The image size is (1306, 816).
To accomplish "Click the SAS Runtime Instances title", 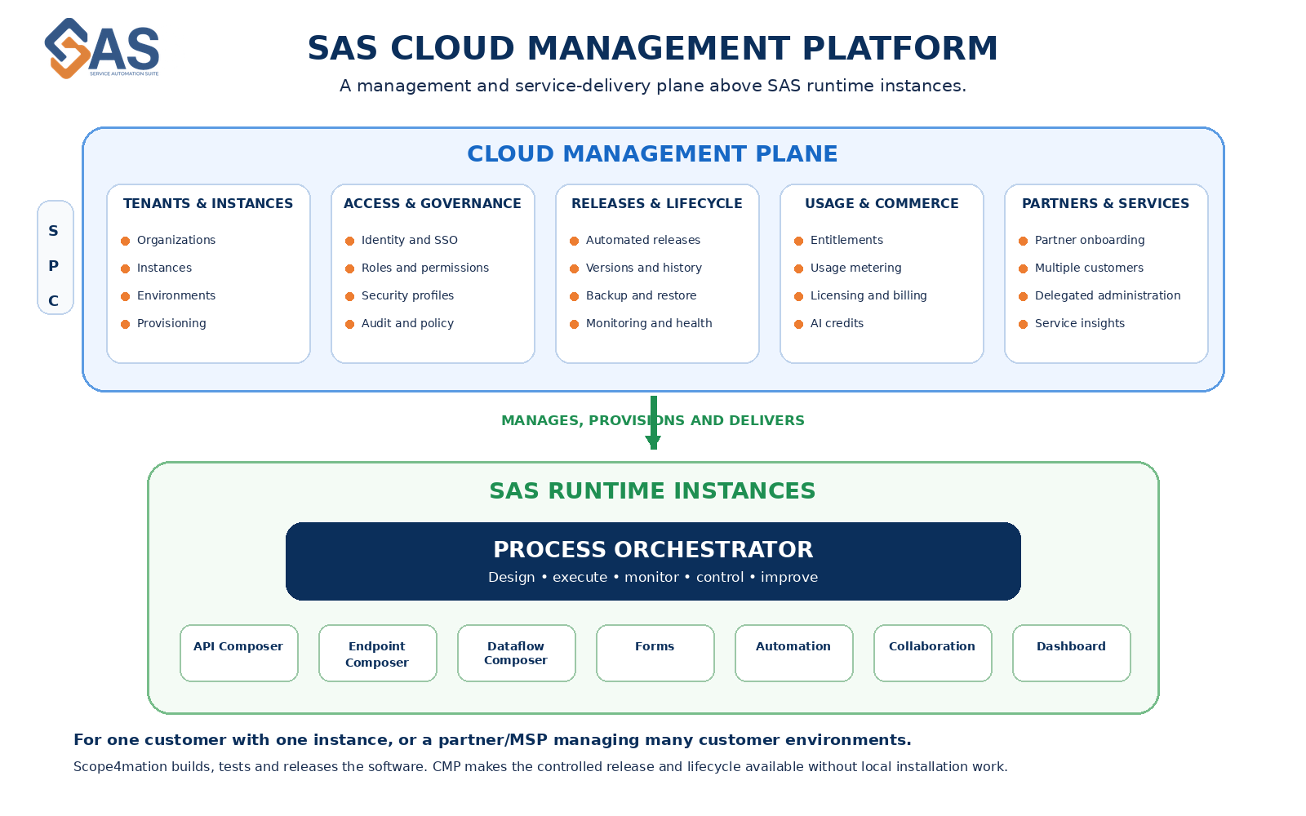I will [x=653, y=491].
